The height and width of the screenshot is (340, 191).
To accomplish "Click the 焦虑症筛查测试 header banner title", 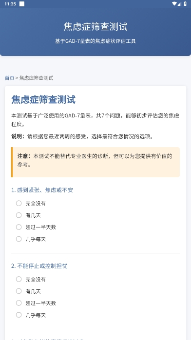I will click(95, 27).
